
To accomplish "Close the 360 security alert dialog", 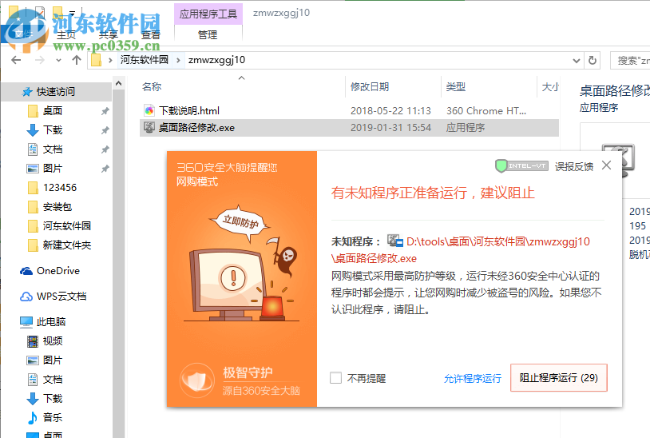I will pos(606,165).
